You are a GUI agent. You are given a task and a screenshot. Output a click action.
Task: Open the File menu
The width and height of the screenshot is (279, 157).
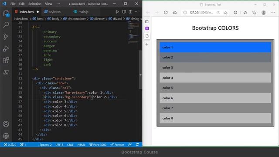tap(13, 4)
